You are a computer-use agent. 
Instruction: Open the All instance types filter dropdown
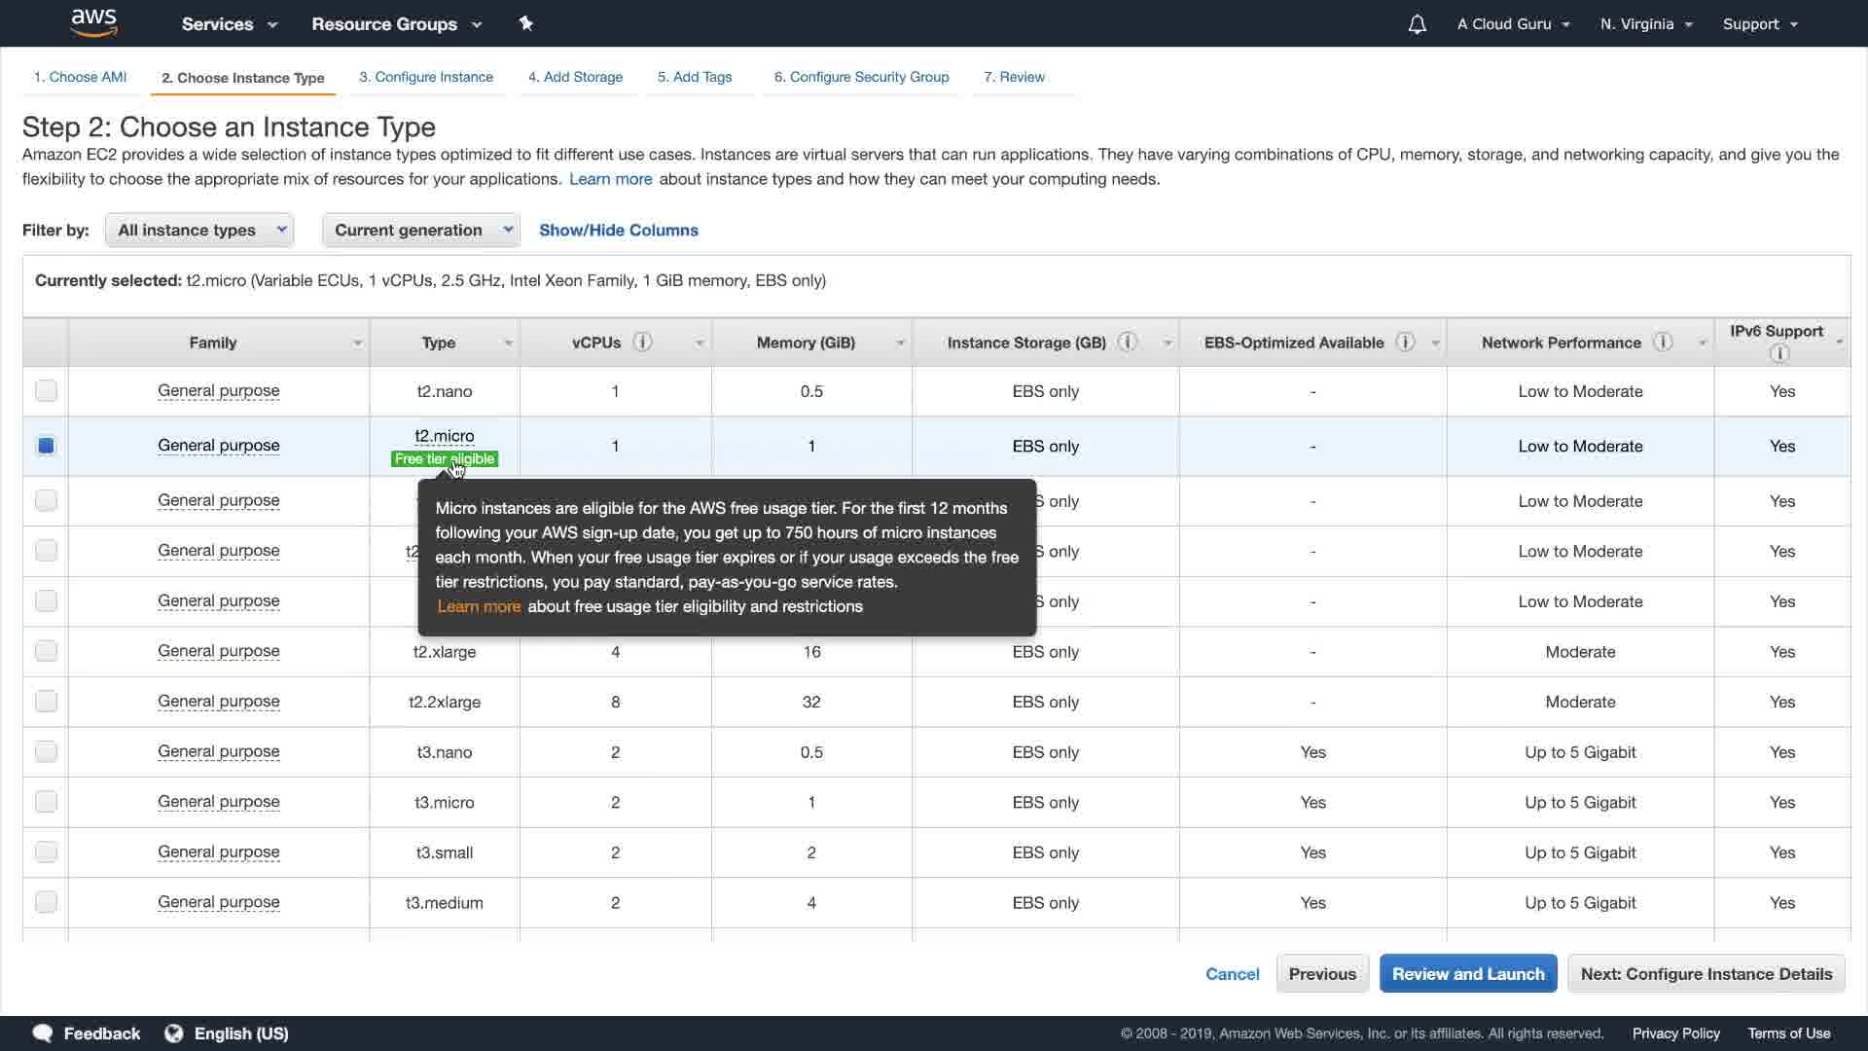point(199,230)
